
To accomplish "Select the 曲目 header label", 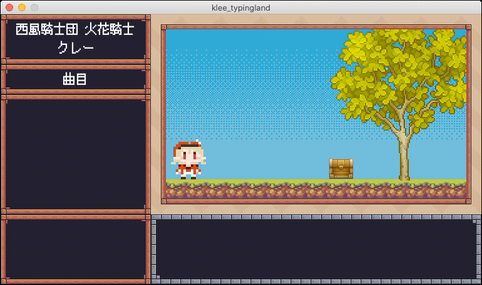I will [x=75, y=79].
